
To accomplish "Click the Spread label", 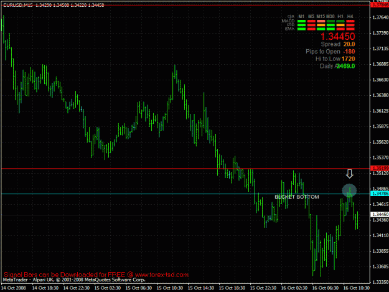I will pyautogui.click(x=330, y=44).
